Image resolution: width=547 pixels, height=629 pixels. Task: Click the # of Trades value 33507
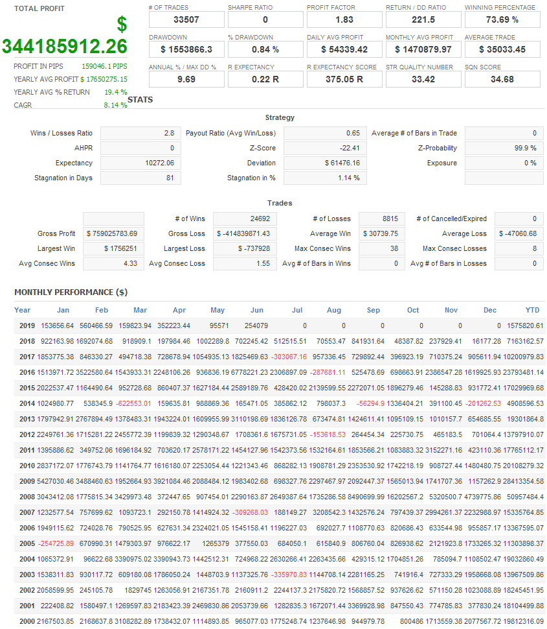(186, 19)
